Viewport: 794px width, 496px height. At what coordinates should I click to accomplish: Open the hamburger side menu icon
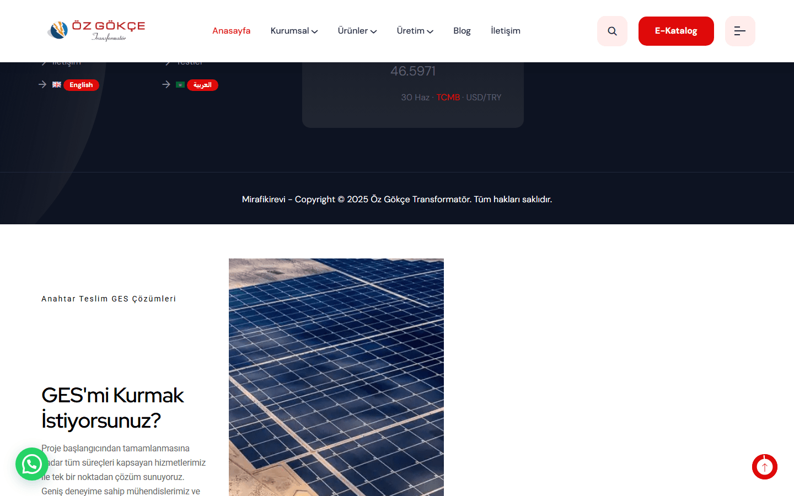click(x=740, y=31)
